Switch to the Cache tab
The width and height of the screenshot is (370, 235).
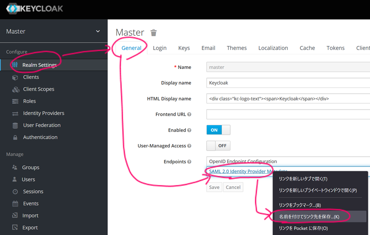pos(307,48)
